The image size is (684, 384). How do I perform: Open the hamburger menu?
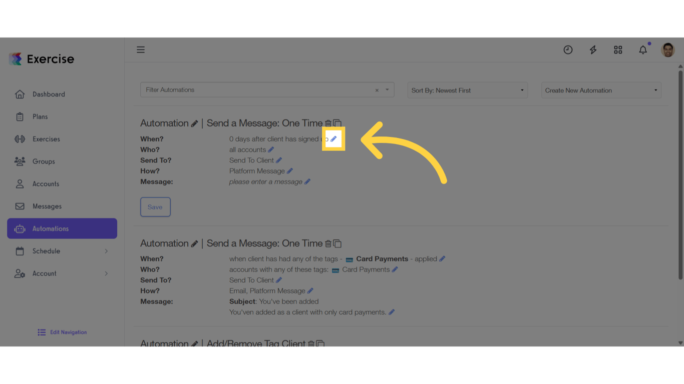coord(141,49)
